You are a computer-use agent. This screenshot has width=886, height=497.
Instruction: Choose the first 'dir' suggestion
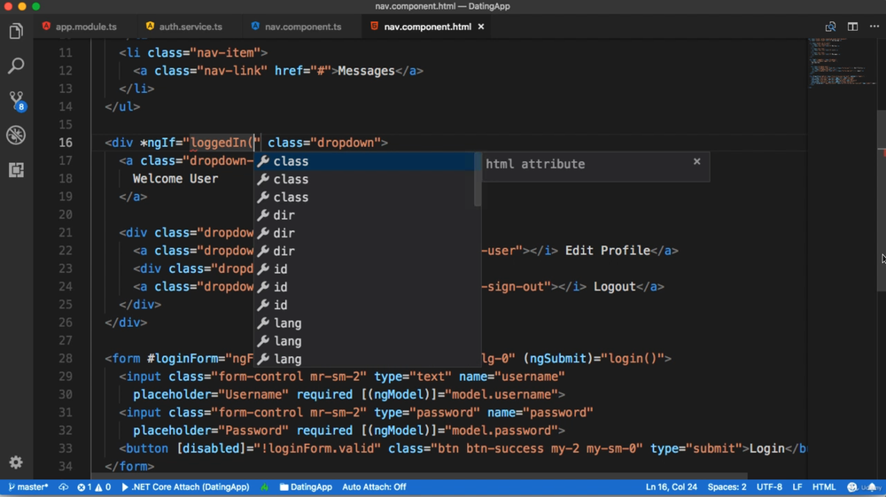(284, 215)
